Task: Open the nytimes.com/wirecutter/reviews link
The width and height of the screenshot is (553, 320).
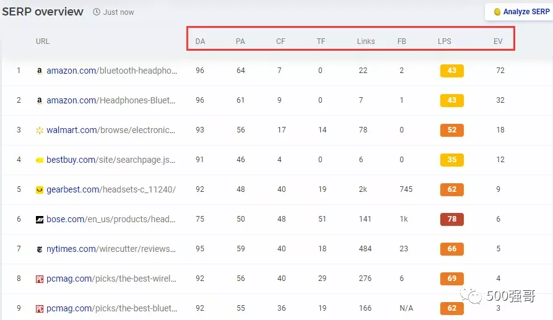Action: 111,249
